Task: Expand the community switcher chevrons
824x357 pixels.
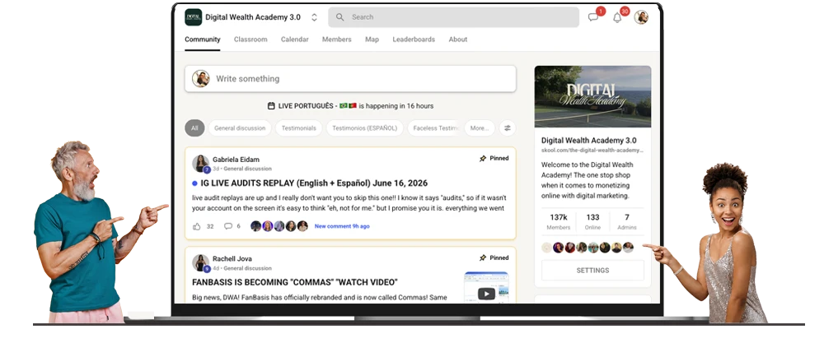Action: tap(314, 17)
